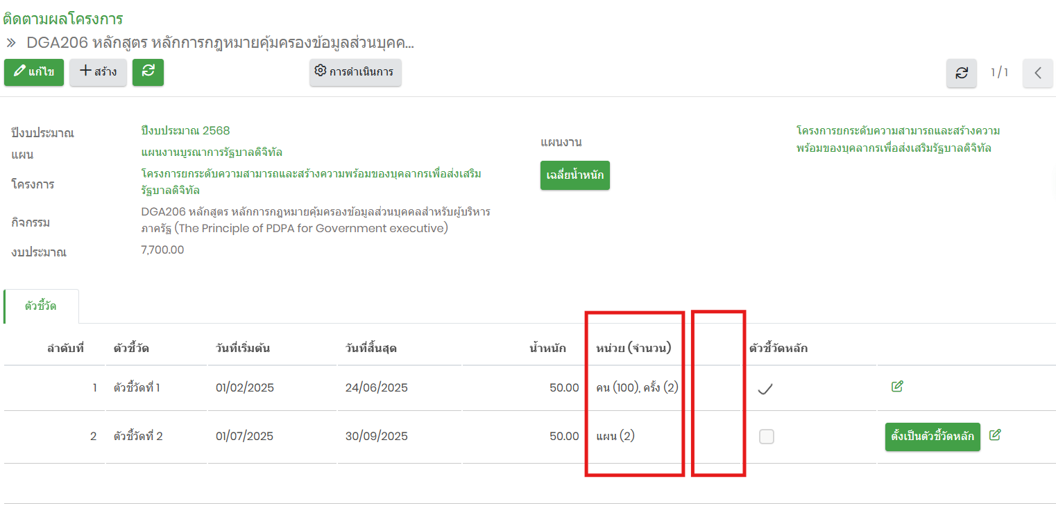Click the gray reload icon near pager
The height and width of the screenshot is (508, 1056).
(962, 73)
